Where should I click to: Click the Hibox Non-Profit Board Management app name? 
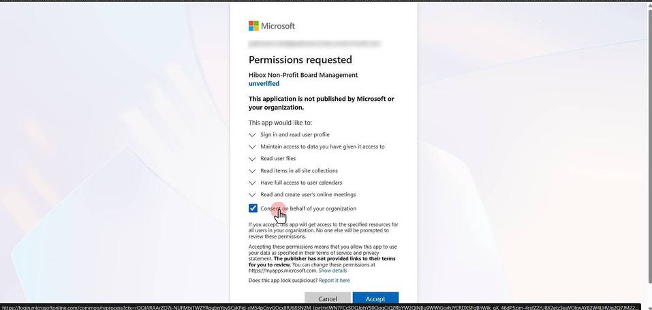click(303, 75)
